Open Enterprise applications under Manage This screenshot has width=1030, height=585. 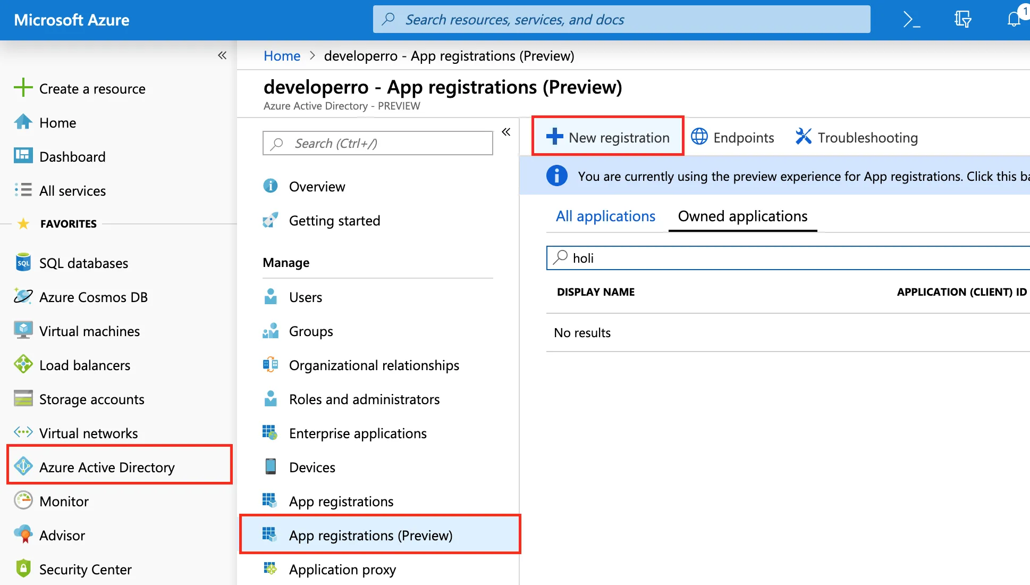[357, 433]
